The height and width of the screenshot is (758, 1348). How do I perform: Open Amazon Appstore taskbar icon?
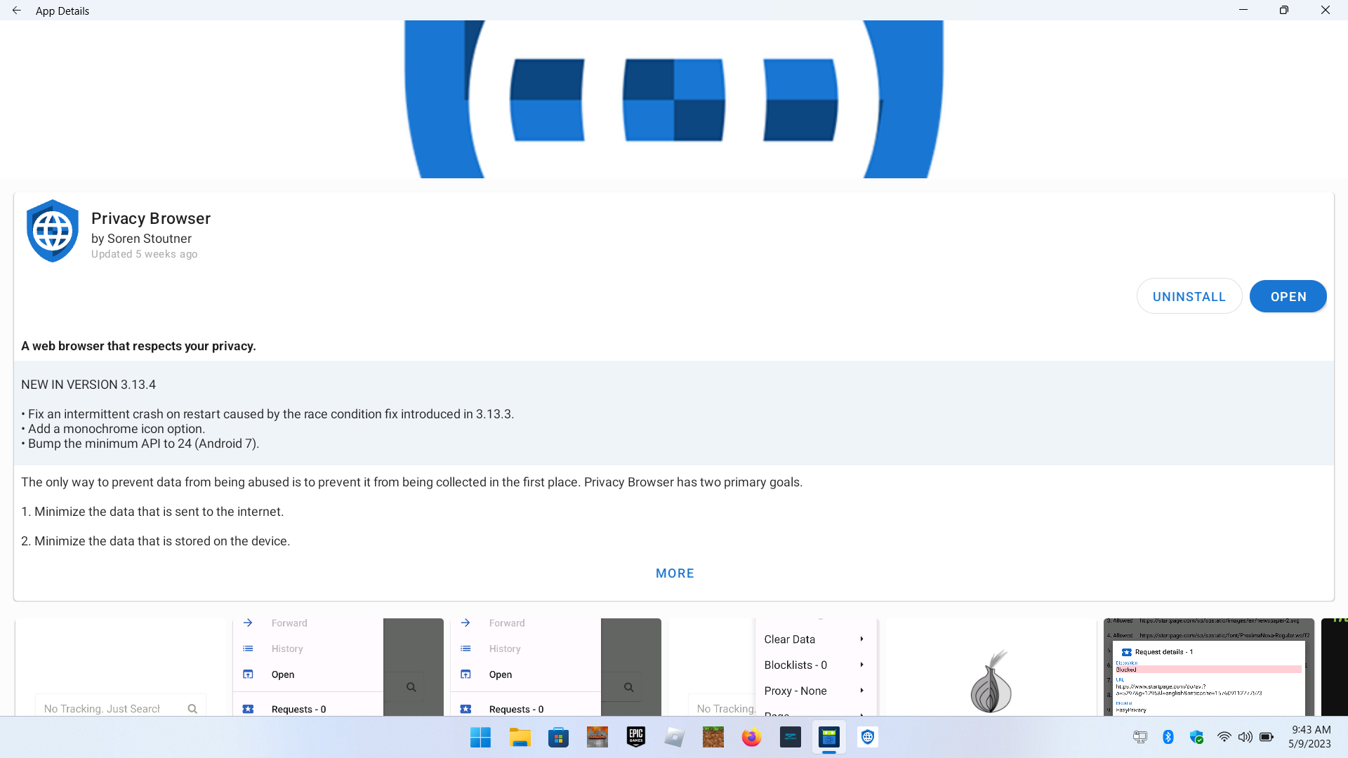[791, 737]
